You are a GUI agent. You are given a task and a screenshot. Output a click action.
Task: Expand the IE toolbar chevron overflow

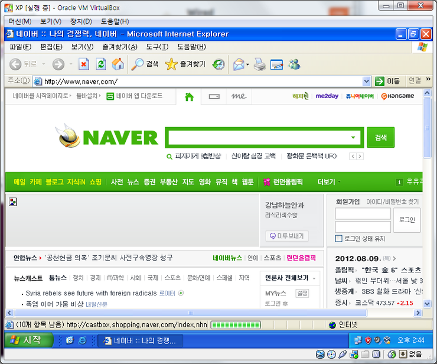428,80
